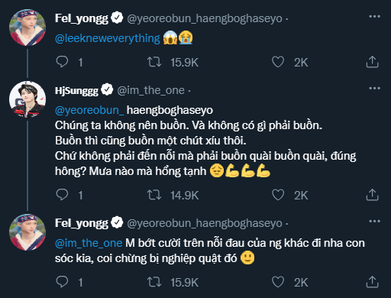The width and height of the screenshot is (391, 298).
Task: Open the Fel_yongg avatar on the first tweet
Action: pos(27,28)
